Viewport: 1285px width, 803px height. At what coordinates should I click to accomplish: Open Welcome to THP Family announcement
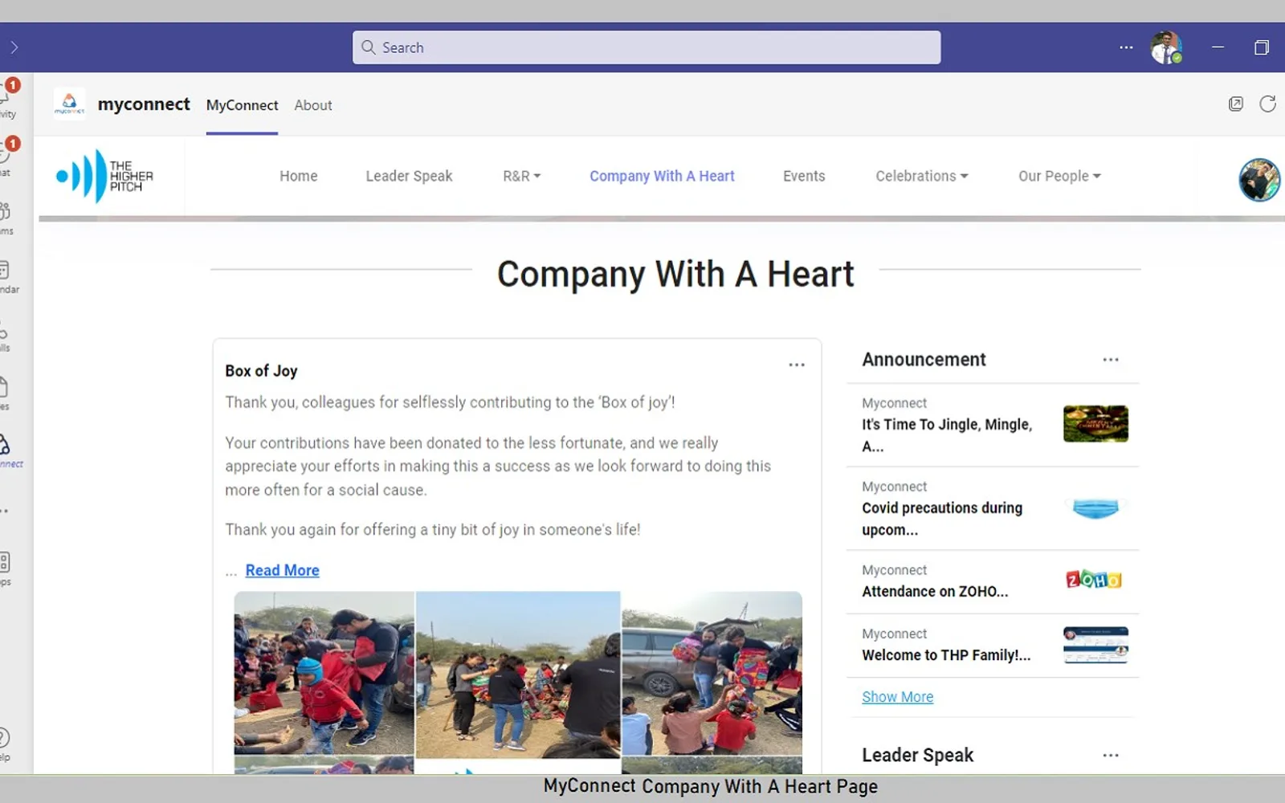tap(946, 655)
